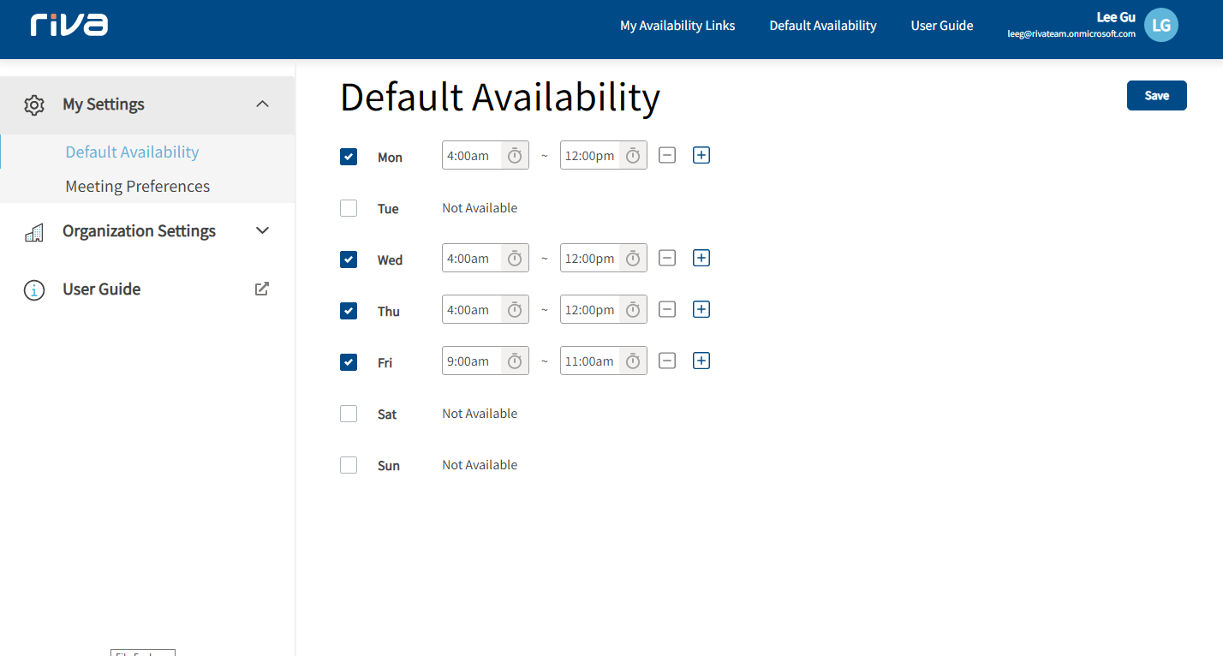Image resolution: width=1223 pixels, height=656 pixels.
Task: Click the LG profile avatar
Action: pyautogui.click(x=1161, y=25)
